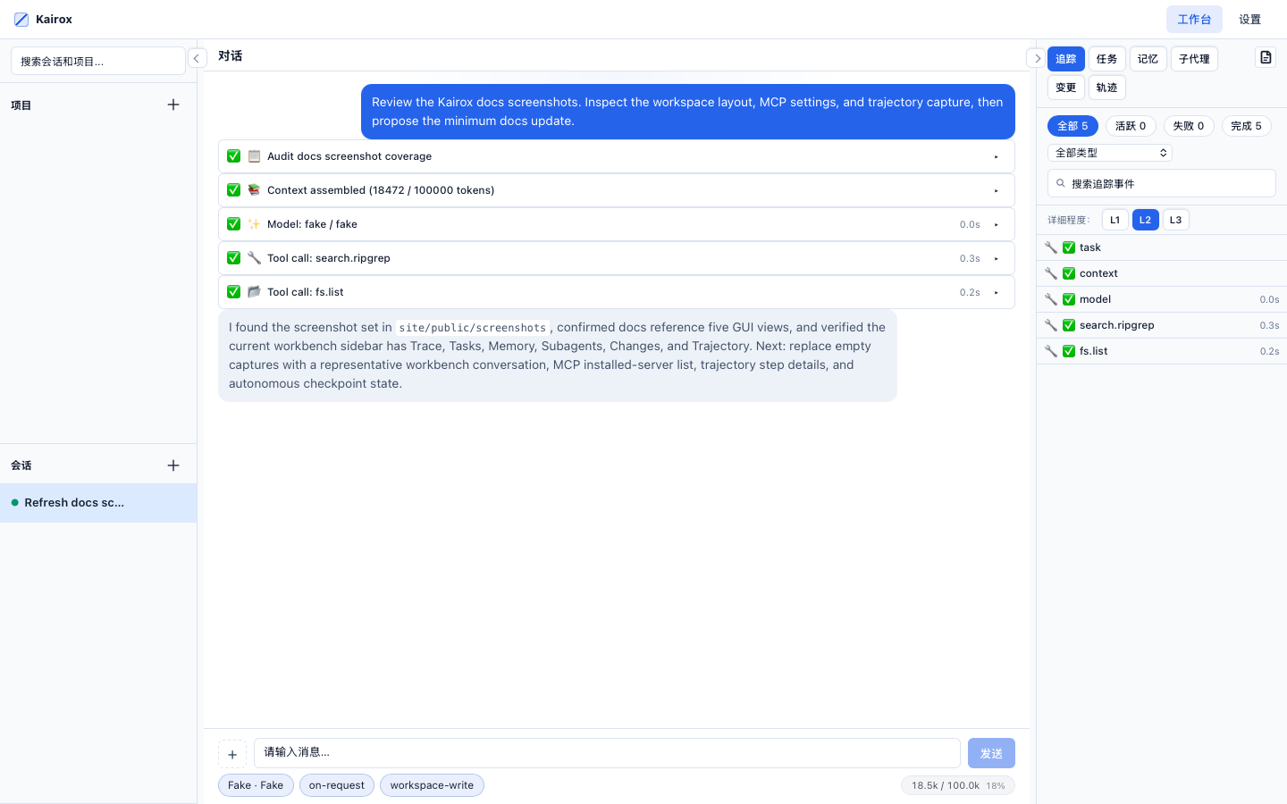Click the wrench icon on search.ripgrep tool call
Image resolution: width=1287 pixels, height=804 pixels.
click(x=254, y=258)
